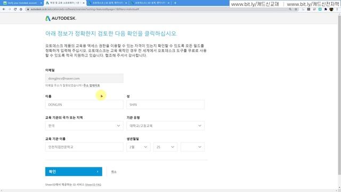
Task: Click the Autodesk logo in the header
Action: point(61,18)
